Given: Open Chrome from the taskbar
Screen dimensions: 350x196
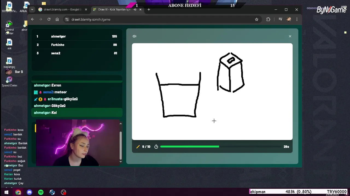Looking at the screenshot, I should pos(18,192).
